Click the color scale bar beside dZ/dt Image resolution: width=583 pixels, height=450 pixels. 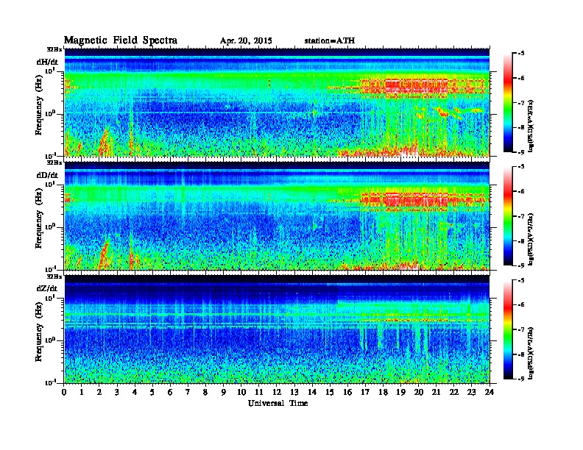pos(508,329)
